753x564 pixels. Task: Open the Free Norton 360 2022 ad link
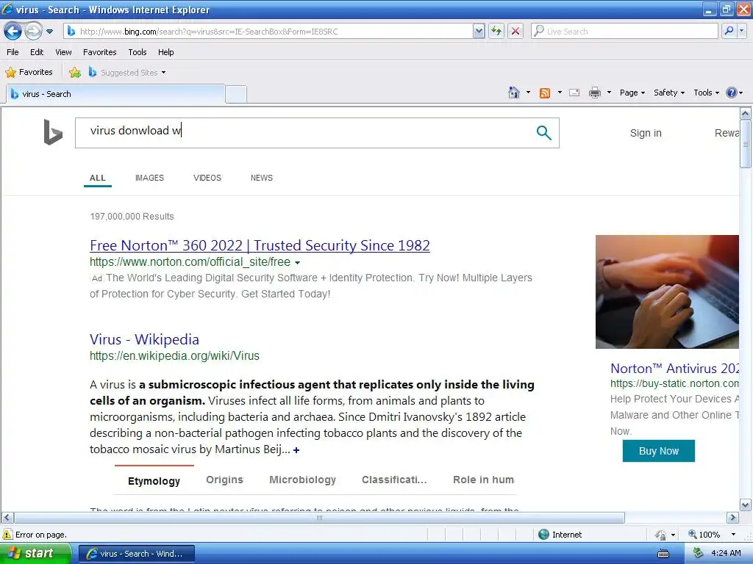(260, 245)
